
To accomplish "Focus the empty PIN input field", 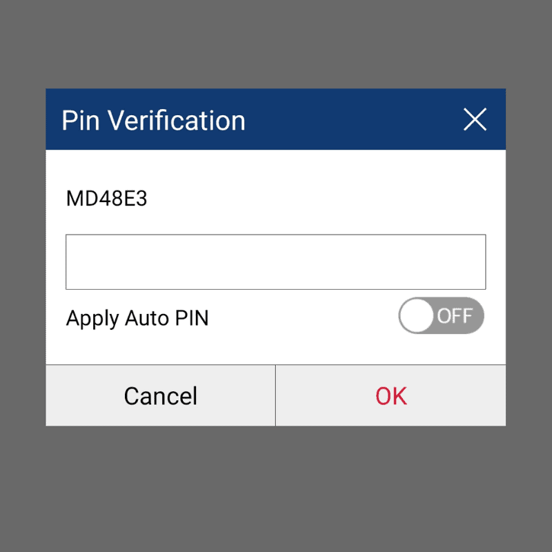I will coord(275,262).
